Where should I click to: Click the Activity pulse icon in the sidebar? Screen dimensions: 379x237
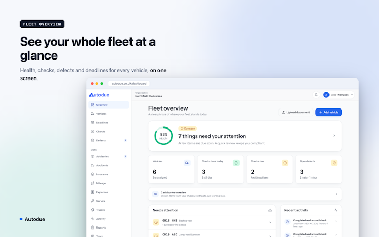tap(92, 219)
